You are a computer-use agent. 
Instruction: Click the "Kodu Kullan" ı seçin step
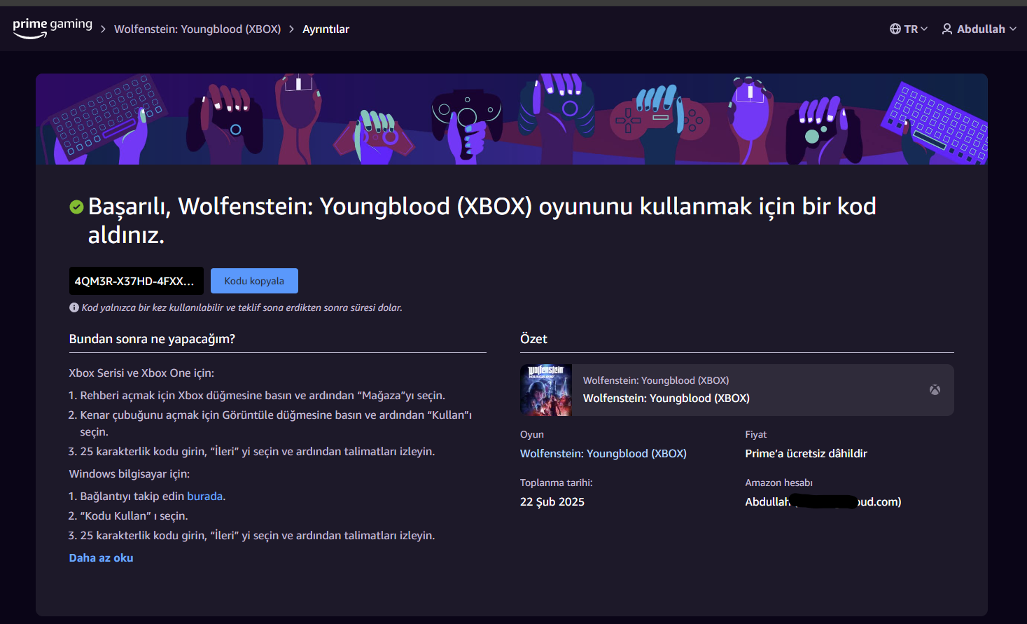coord(134,515)
